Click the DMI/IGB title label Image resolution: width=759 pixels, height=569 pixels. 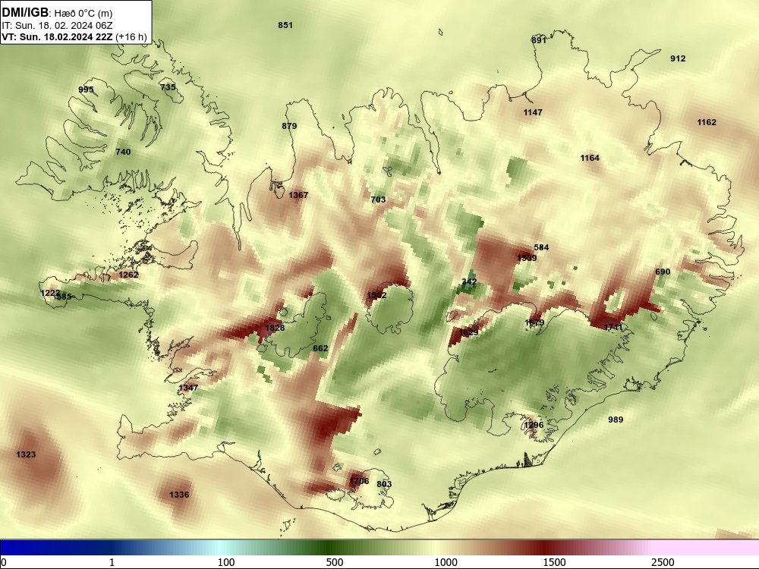point(25,13)
